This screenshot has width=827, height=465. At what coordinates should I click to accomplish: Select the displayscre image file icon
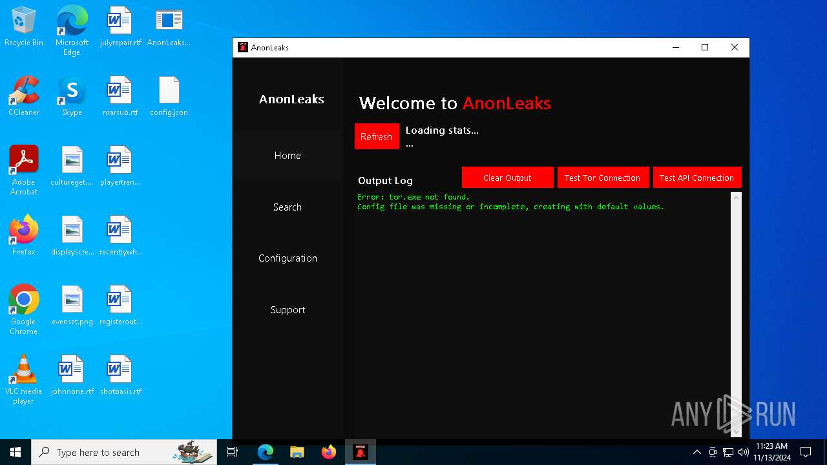pyautogui.click(x=72, y=235)
